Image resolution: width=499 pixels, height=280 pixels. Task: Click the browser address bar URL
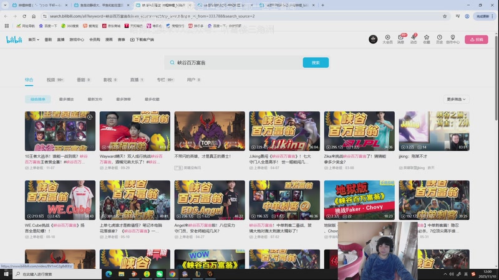coord(152,16)
